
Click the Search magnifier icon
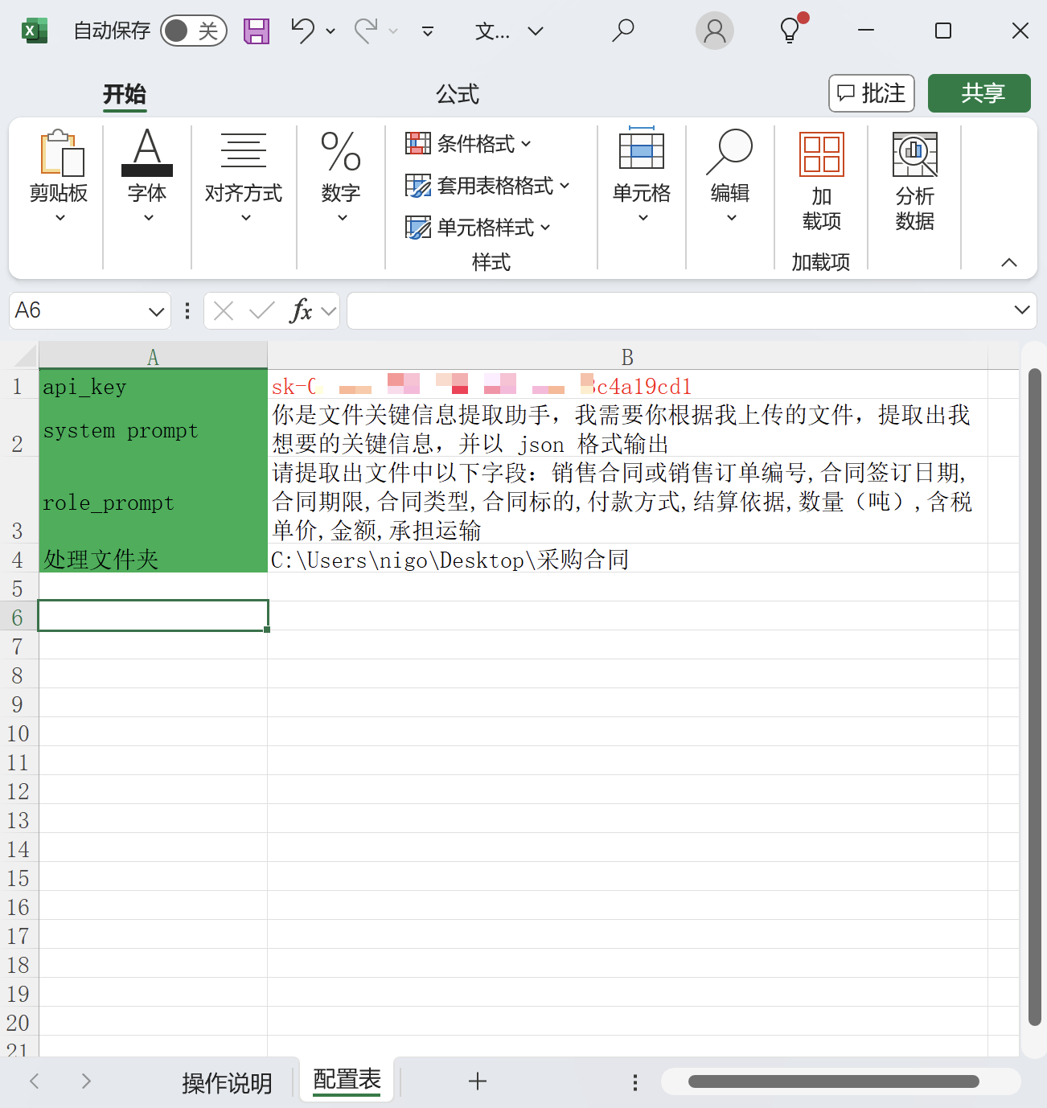(623, 31)
